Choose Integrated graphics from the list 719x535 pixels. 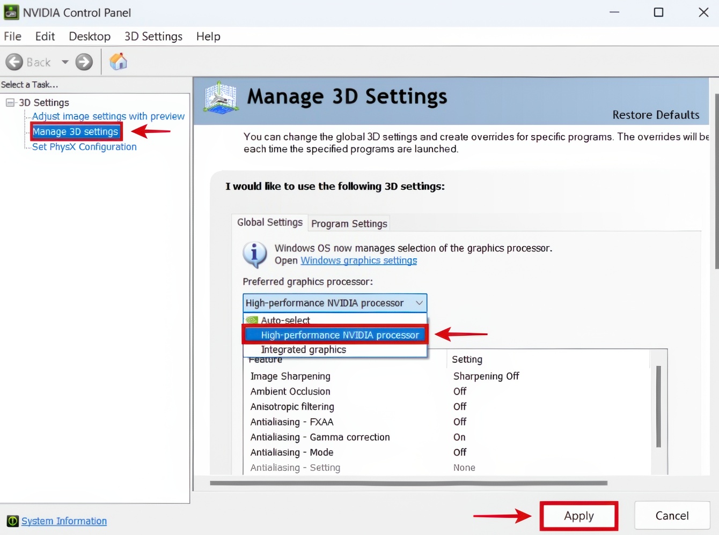[303, 350]
